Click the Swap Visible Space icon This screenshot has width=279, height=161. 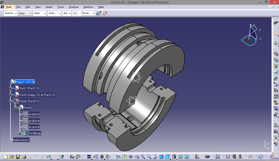tap(187, 157)
